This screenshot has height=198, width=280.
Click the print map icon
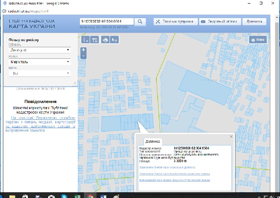(106, 40)
